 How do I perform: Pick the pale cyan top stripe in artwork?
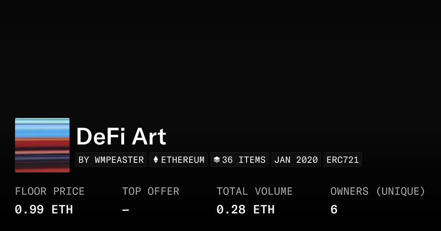42,121
